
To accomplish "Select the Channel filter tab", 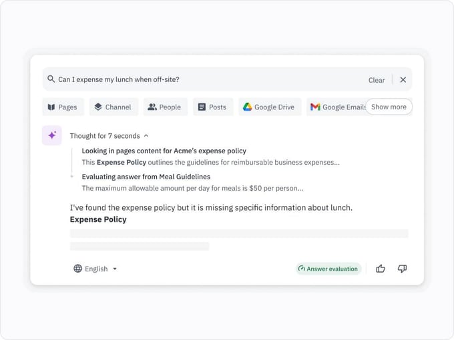I will click(113, 107).
